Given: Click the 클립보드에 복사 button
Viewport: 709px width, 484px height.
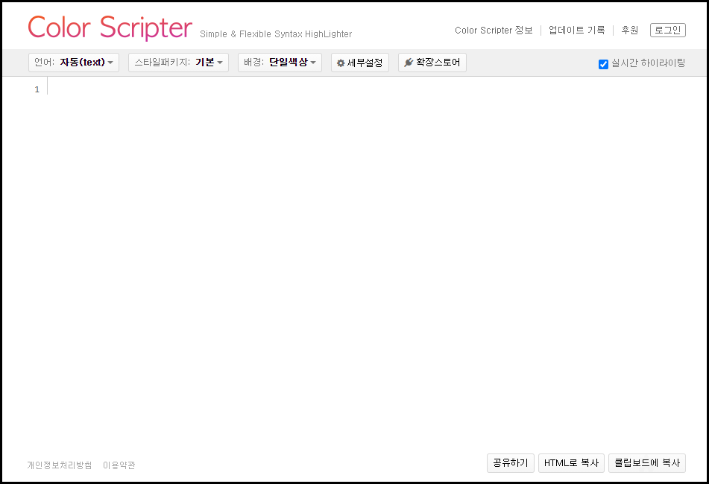Looking at the screenshot, I should coord(647,463).
